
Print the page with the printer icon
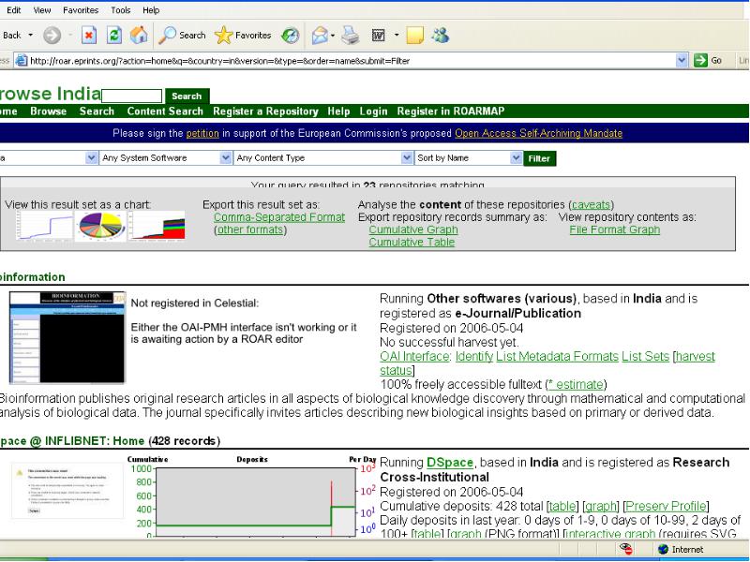pos(350,35)
